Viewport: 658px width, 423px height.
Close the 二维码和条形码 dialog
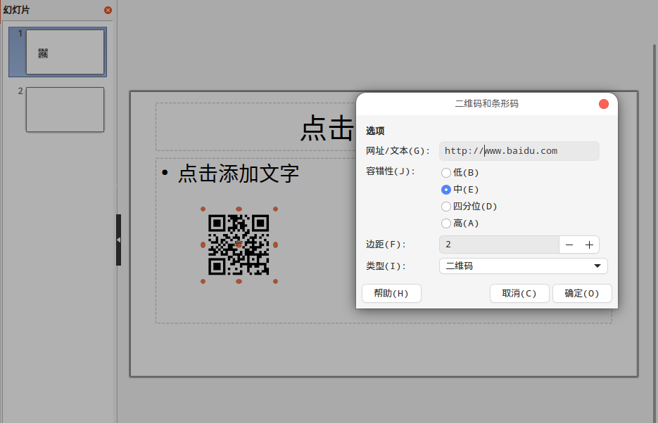point(603,104)
